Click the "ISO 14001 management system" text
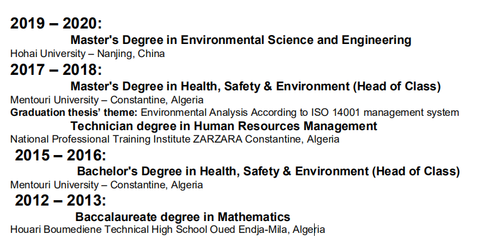 pyautogui.click(x=385, y=113)
